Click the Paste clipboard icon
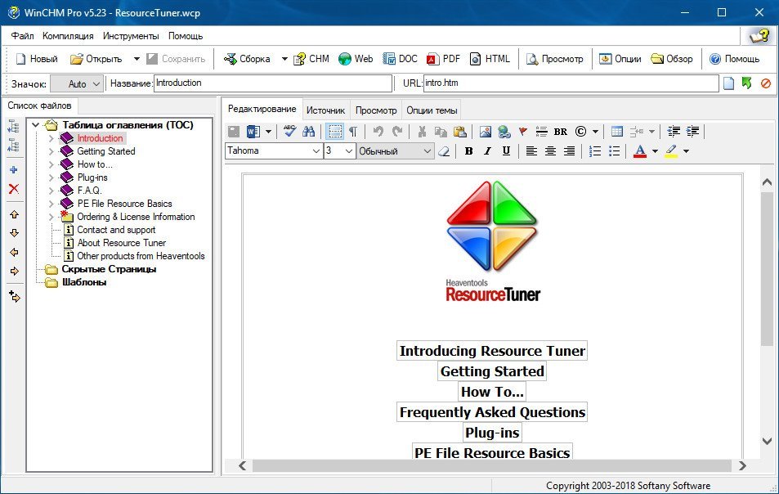This screenshot has width=779, height=494. pyautogui.click(x=460, y=131)
